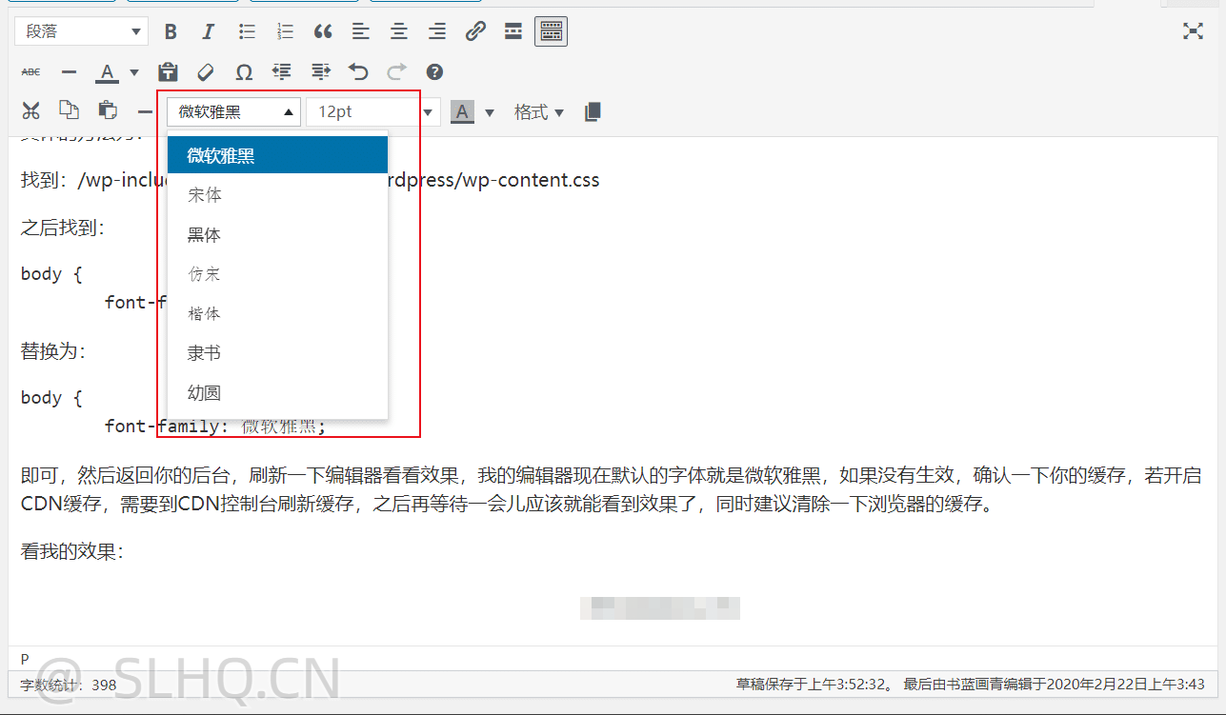Open the 段落 paragraph format dropdown

(x=81, y=31)
